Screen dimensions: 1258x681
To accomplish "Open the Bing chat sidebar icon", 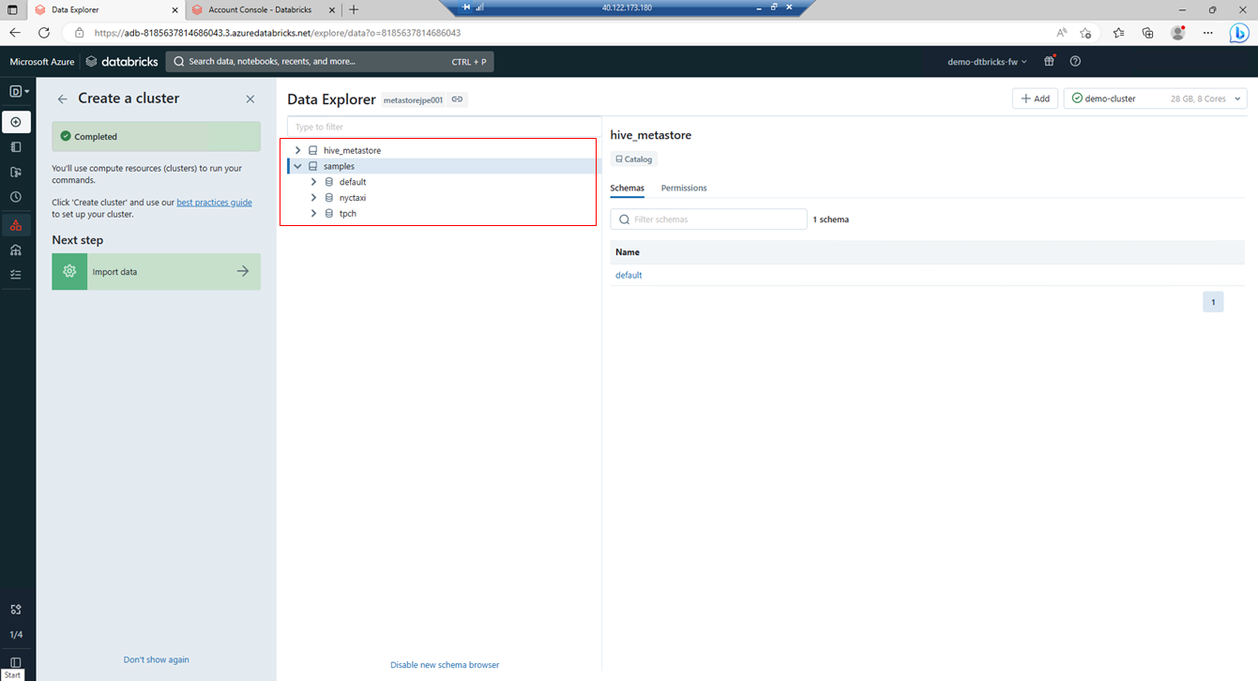I will (1240, 33).
